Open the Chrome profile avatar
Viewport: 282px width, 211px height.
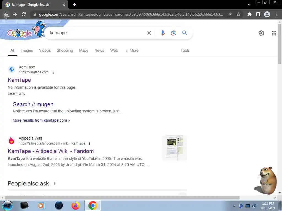tap(267, 14)
